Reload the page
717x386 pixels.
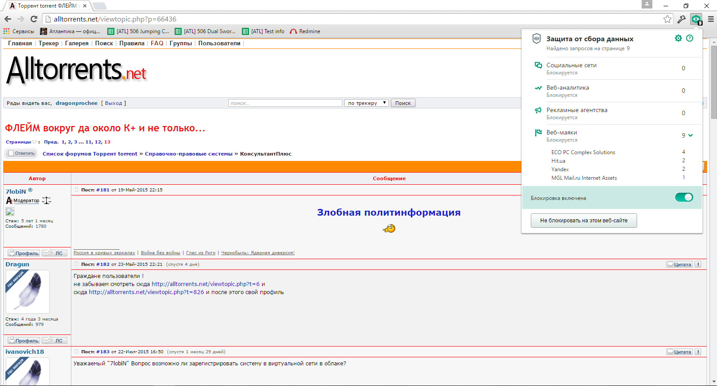(34, 19)
